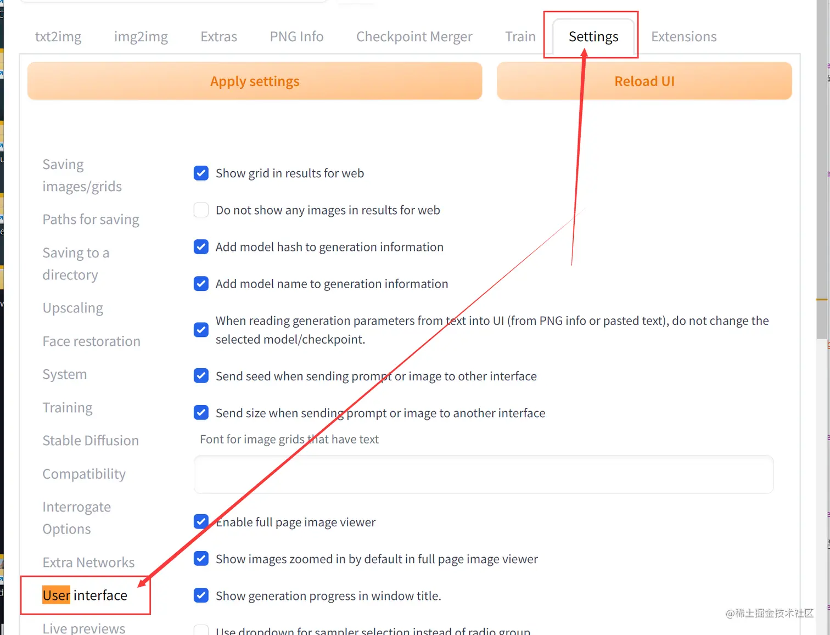The width and height of the screenshot is (830, 635).
Task: Open Saving images/grids settings section
Action: click(82, 175)
